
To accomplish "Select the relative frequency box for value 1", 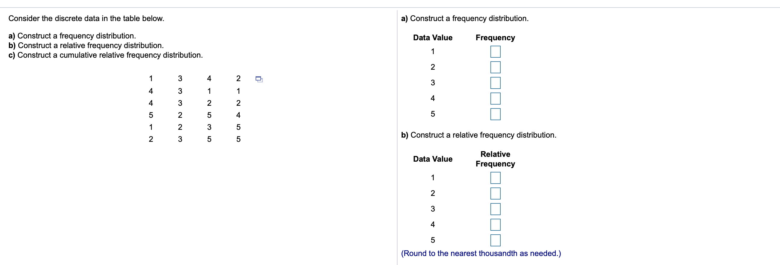I will [x=496, y=178].
